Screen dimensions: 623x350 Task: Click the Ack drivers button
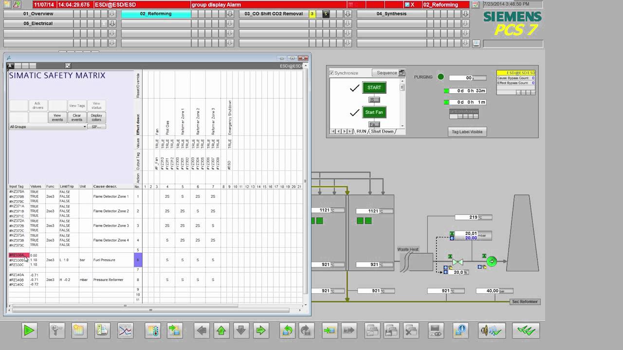[x=38, y=105]
